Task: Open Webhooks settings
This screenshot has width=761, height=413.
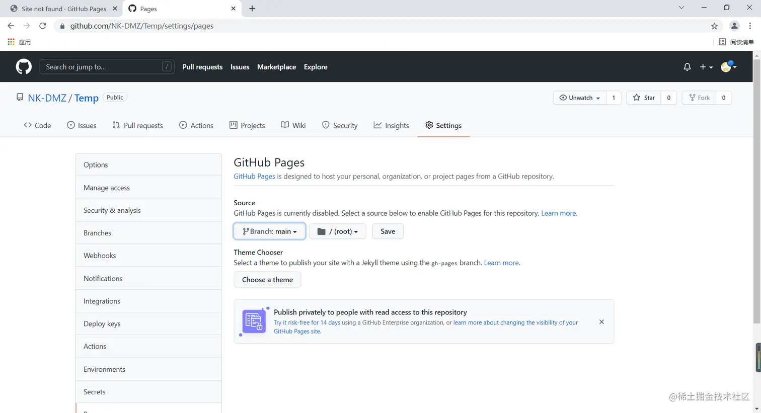Action: [x=148, y=256]
